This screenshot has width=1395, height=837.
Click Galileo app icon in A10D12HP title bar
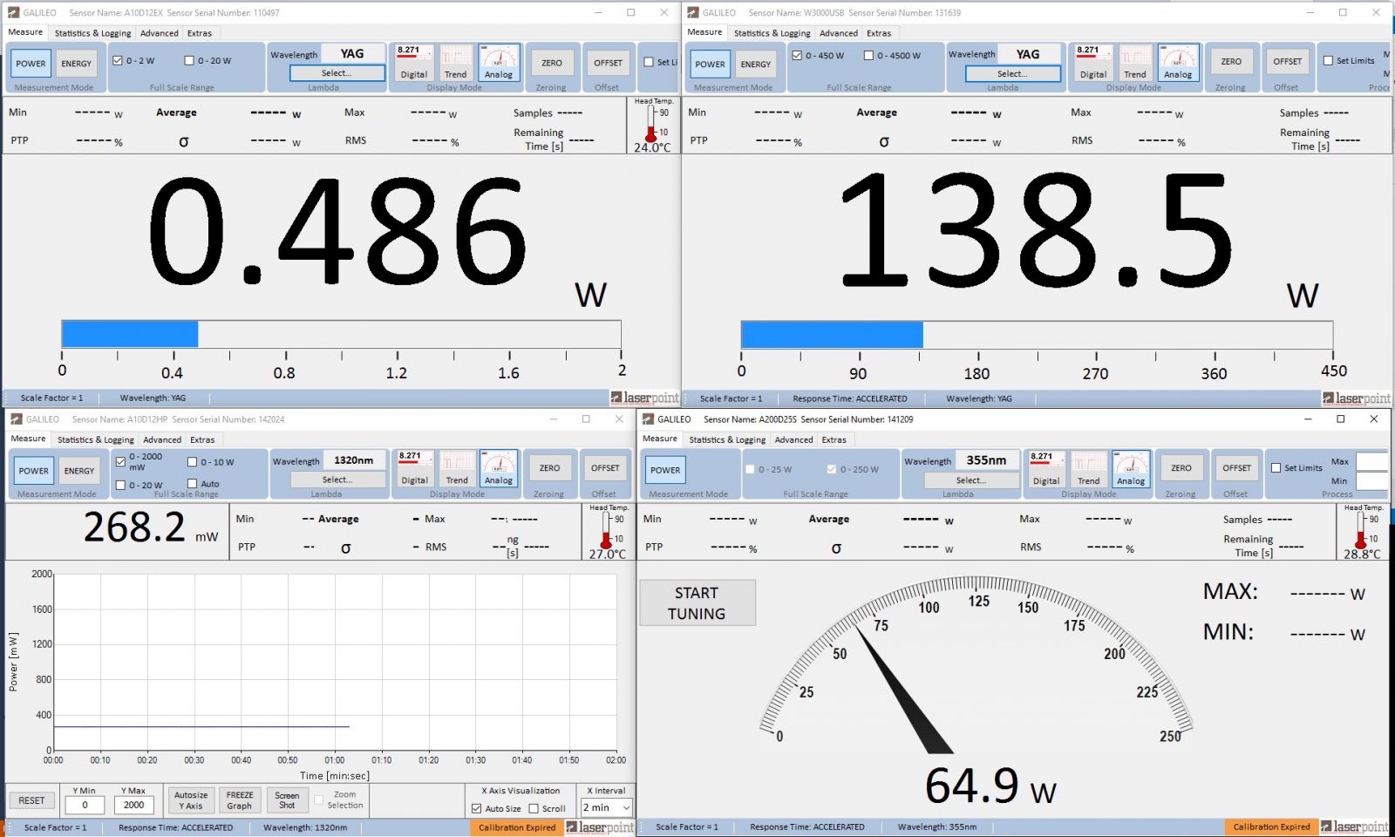click(x=16, y=418)
